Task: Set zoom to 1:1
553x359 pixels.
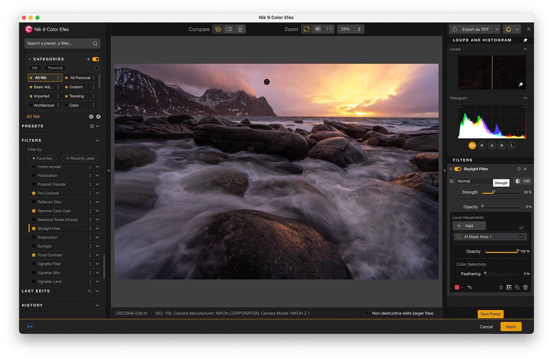Action: pos(329,29)
